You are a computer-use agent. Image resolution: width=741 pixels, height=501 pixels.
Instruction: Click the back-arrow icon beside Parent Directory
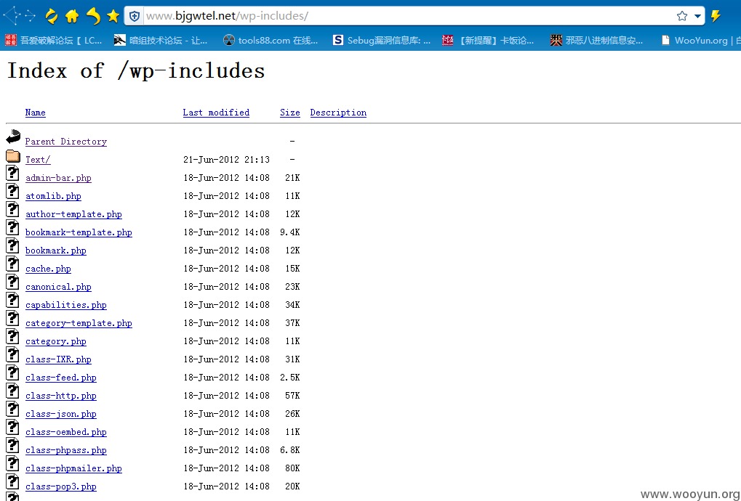(13, 137)
